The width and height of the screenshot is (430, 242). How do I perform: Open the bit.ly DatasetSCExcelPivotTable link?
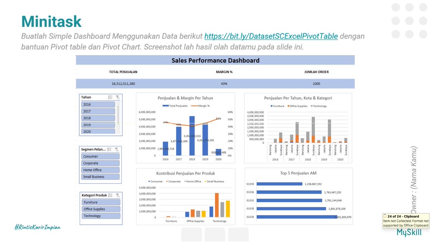(271, 36)
